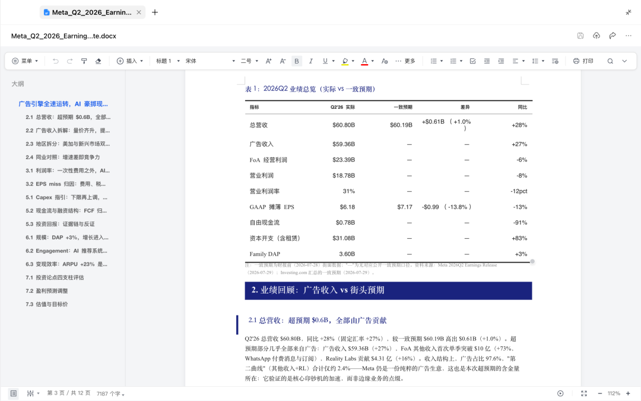Share the document
Screen dimensions: 641x401
click(613, 36)
